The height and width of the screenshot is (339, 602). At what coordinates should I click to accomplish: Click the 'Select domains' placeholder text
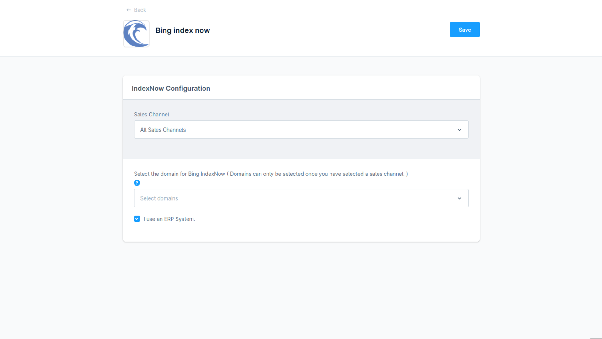coord(159,198)
